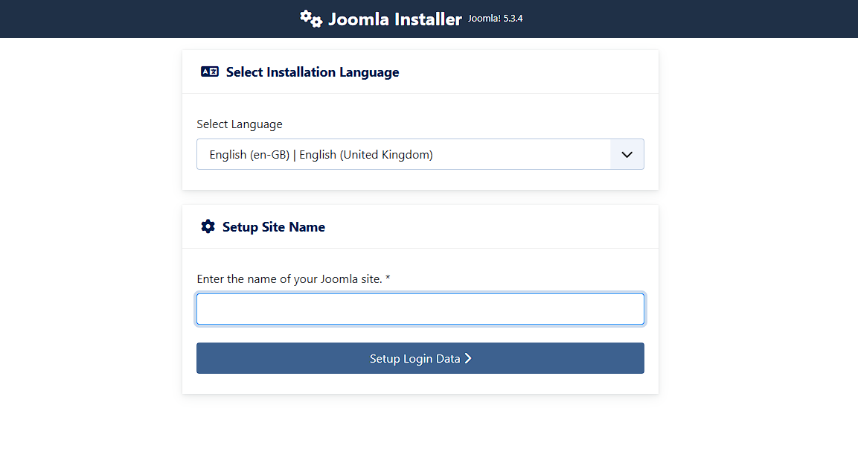Click the large cog in the Joomla logo
Image resolution: width=858 pixels, height=452 pixels.
coord(305,16)
